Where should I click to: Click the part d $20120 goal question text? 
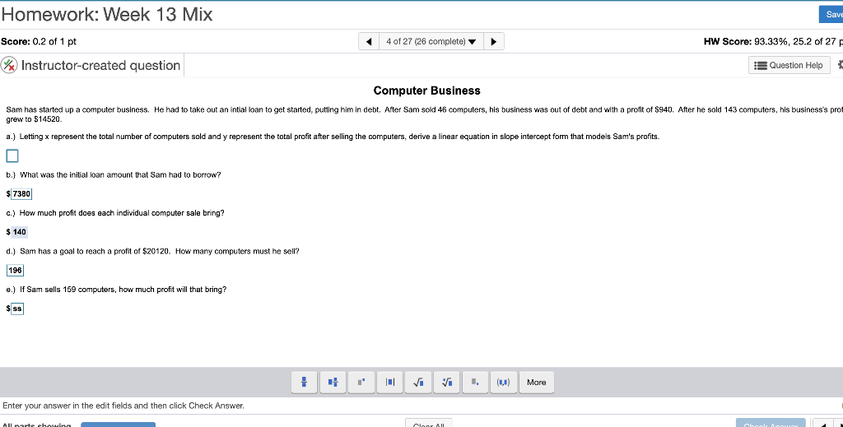(152, 252)
